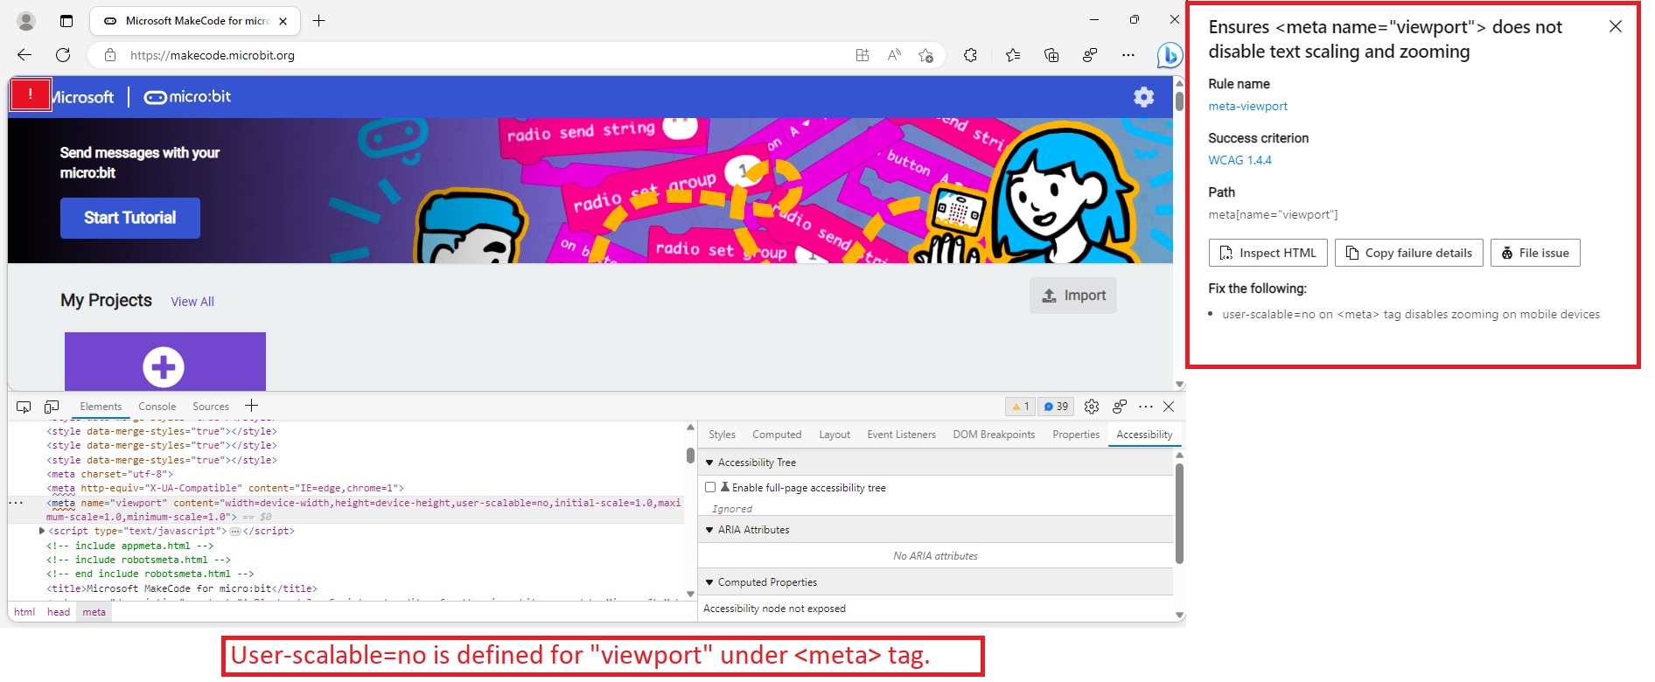Click the File issue button

point(1535,253)
